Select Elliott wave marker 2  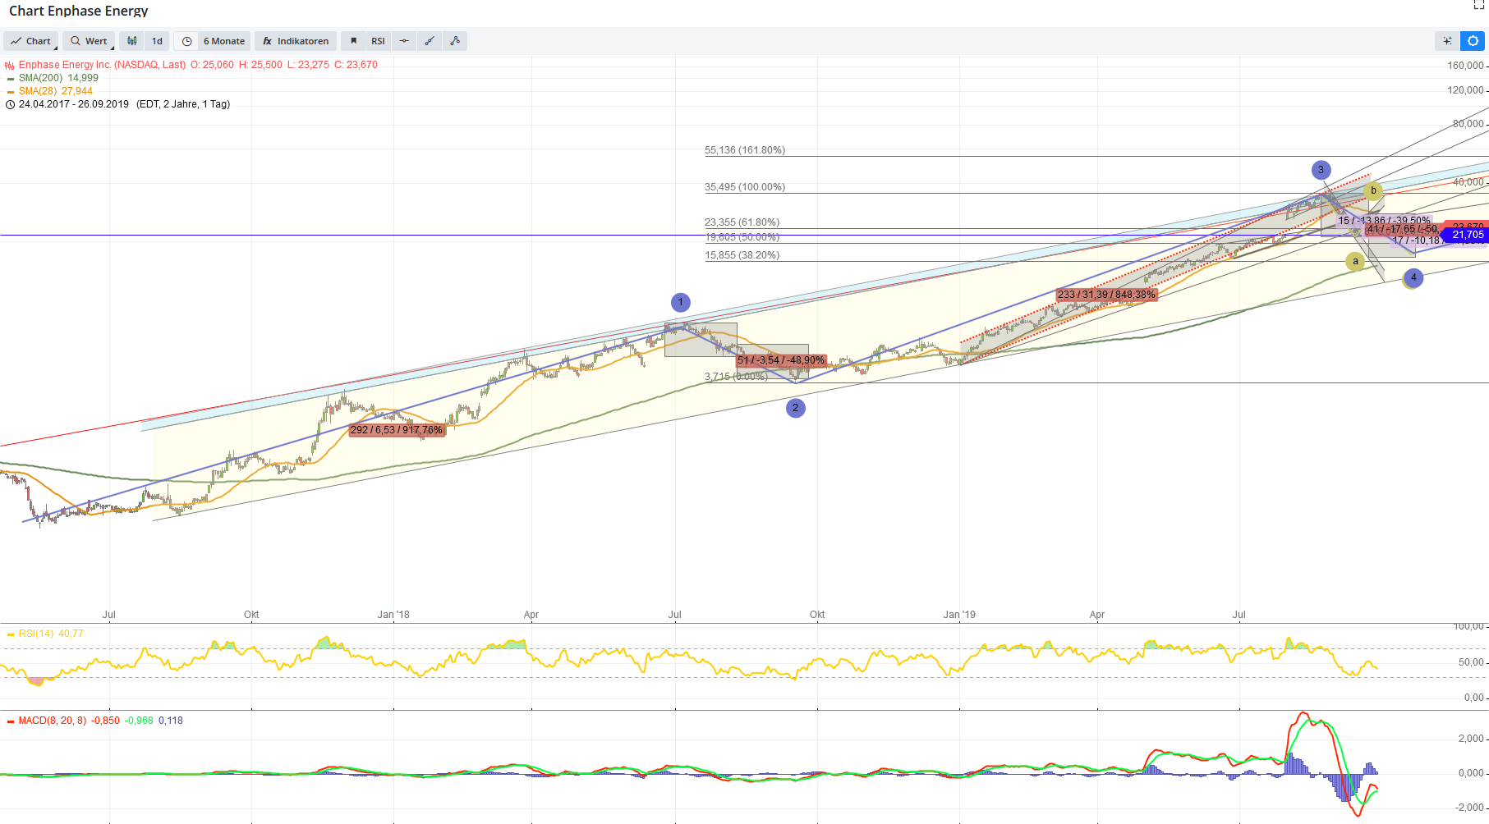point(795,408)
